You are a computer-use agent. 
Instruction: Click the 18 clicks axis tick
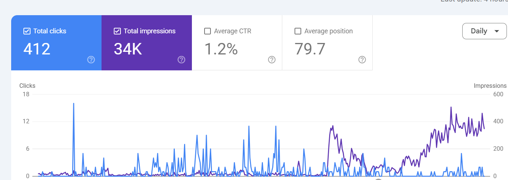coord(26,94)
